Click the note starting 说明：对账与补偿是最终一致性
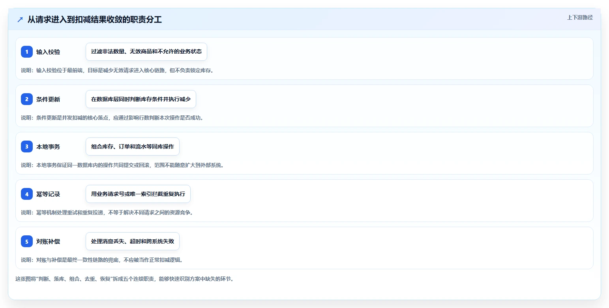This screenshot has width=609, height=308. pos(102,260)
